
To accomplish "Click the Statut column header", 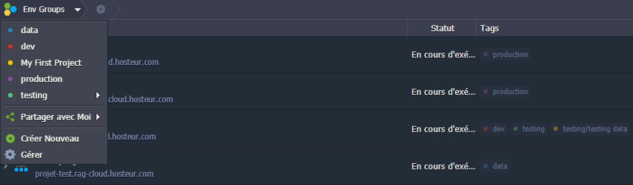I will (442, 28).
